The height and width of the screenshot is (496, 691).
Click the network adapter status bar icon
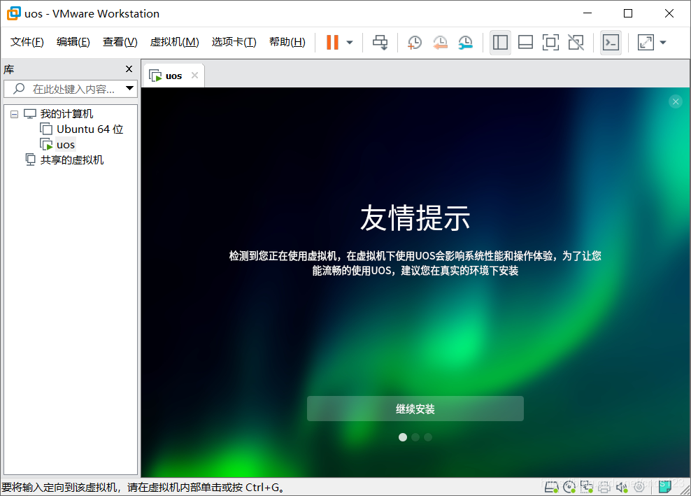click(587, 487)
